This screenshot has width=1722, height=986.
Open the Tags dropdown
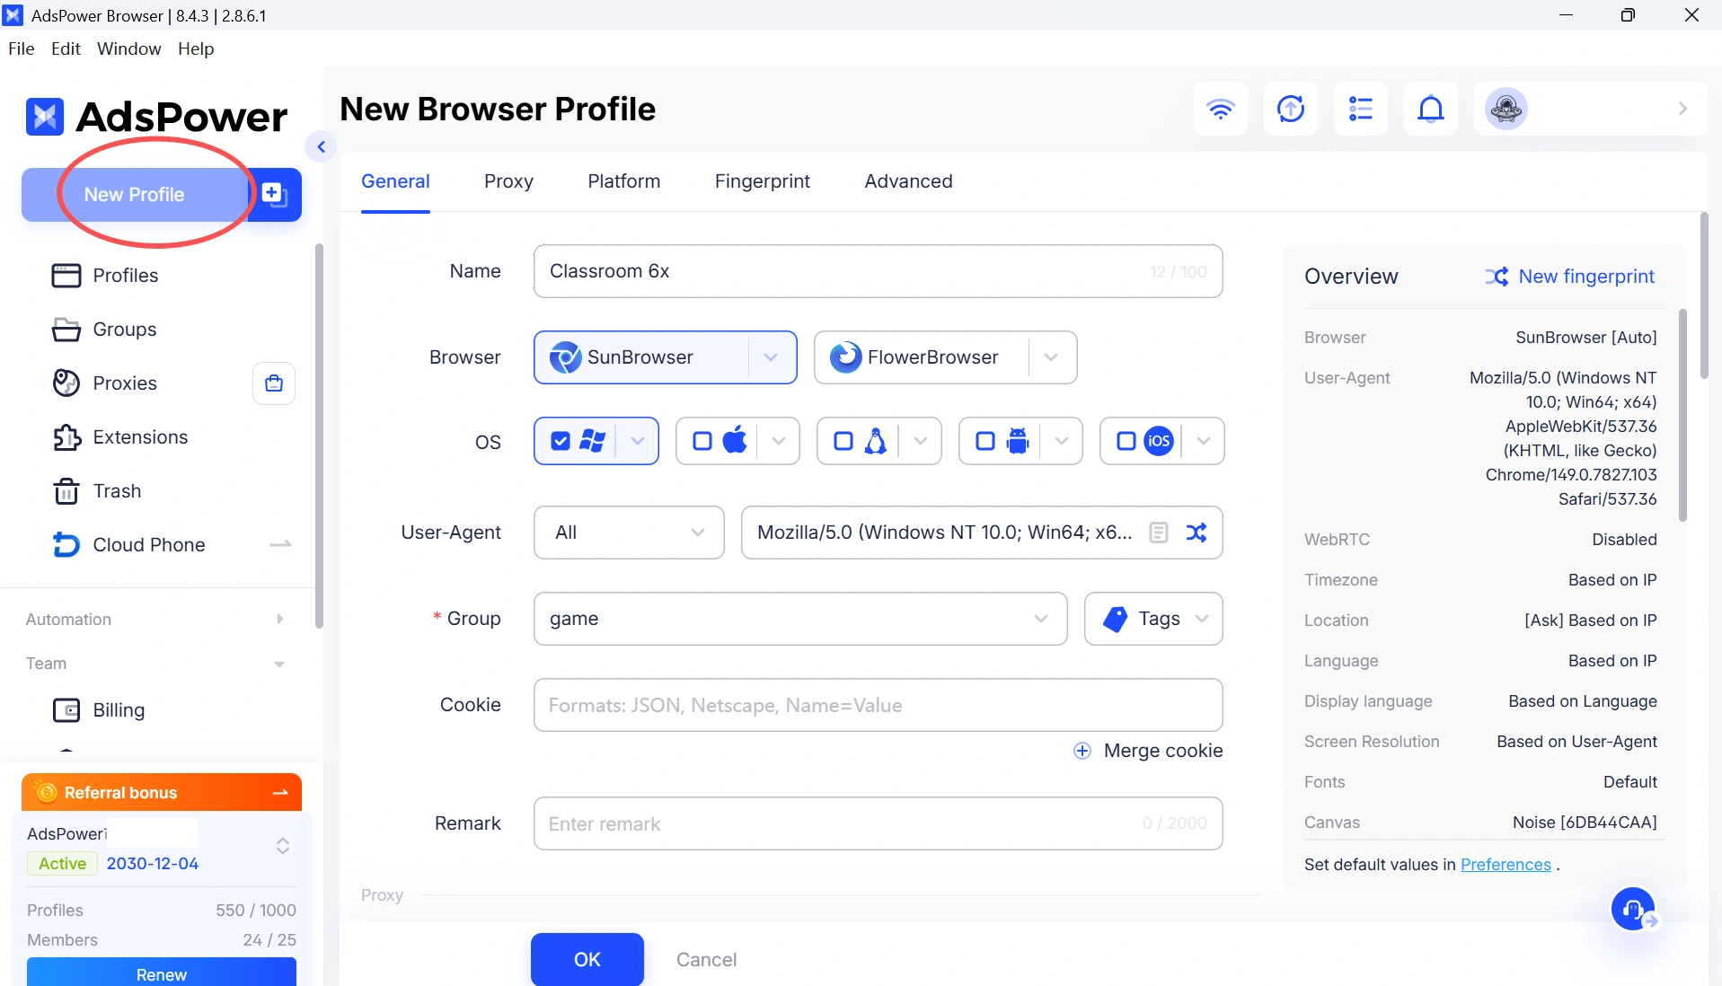click(1153, 619)
